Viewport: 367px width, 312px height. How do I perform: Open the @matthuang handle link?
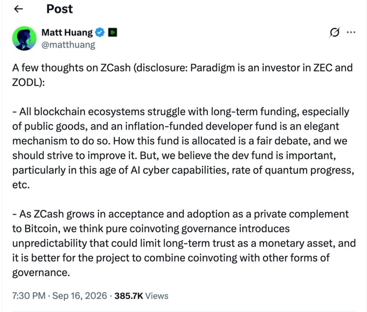point(68,44)
